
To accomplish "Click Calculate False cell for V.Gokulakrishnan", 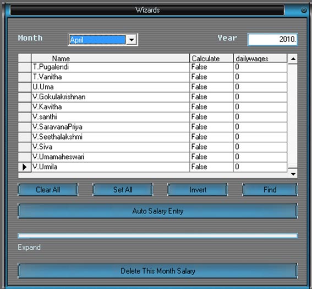I will (211, 97).
